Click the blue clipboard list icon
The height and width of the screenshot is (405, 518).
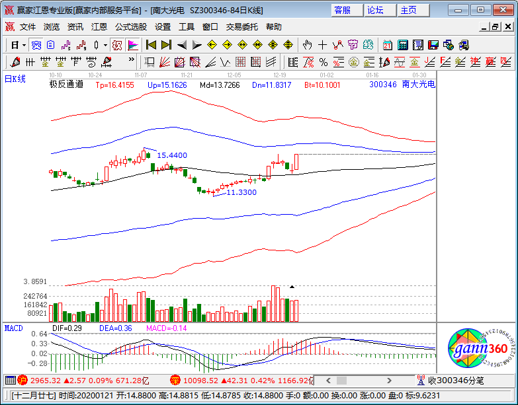coord(50,45)
